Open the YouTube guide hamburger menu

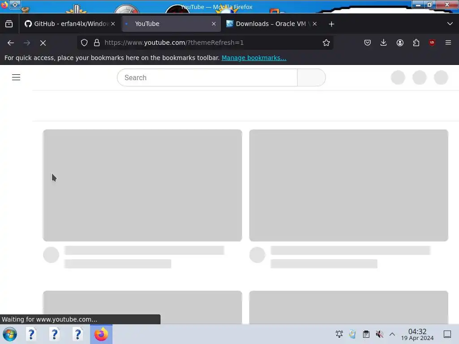(x=16, y=77)
